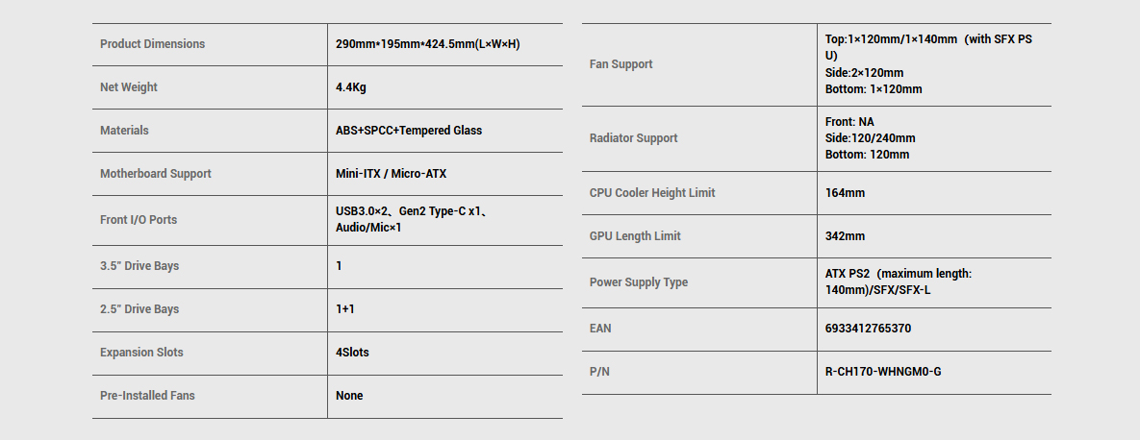
Task: Select the part number R-CH170-WHNGM0-G
Action: [883, 372]
